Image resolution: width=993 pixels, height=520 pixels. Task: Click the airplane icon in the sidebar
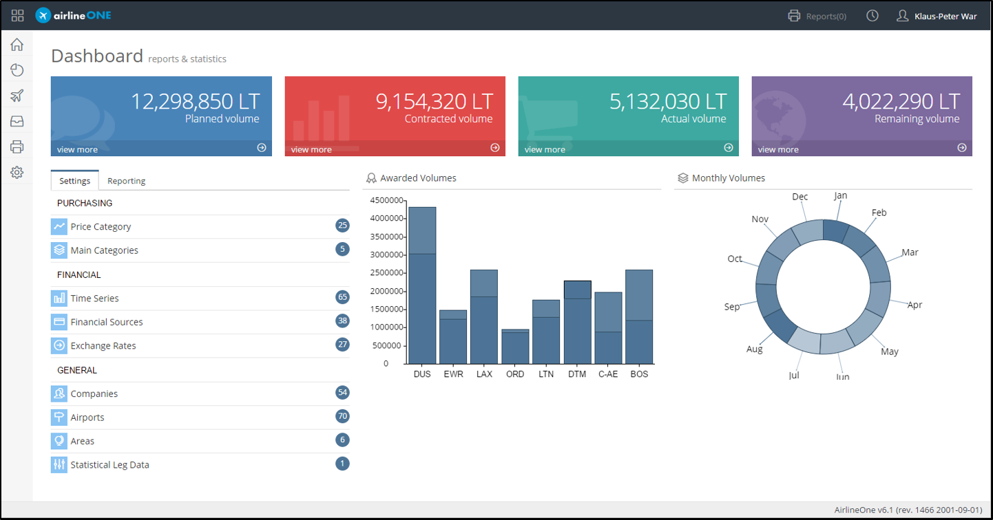click(x=17, y=95)
